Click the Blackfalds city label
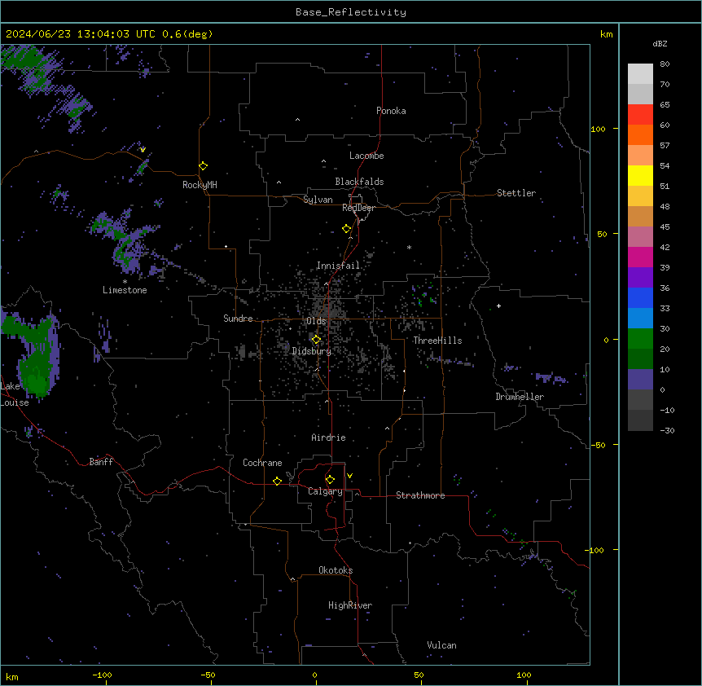 tap(359, 182)
